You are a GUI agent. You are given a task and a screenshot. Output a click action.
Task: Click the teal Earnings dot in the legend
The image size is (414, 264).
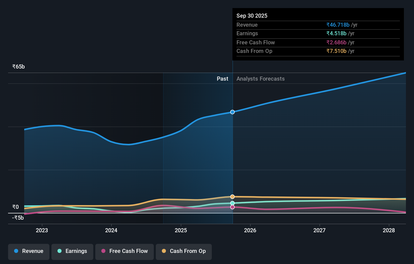click(59, 251)
